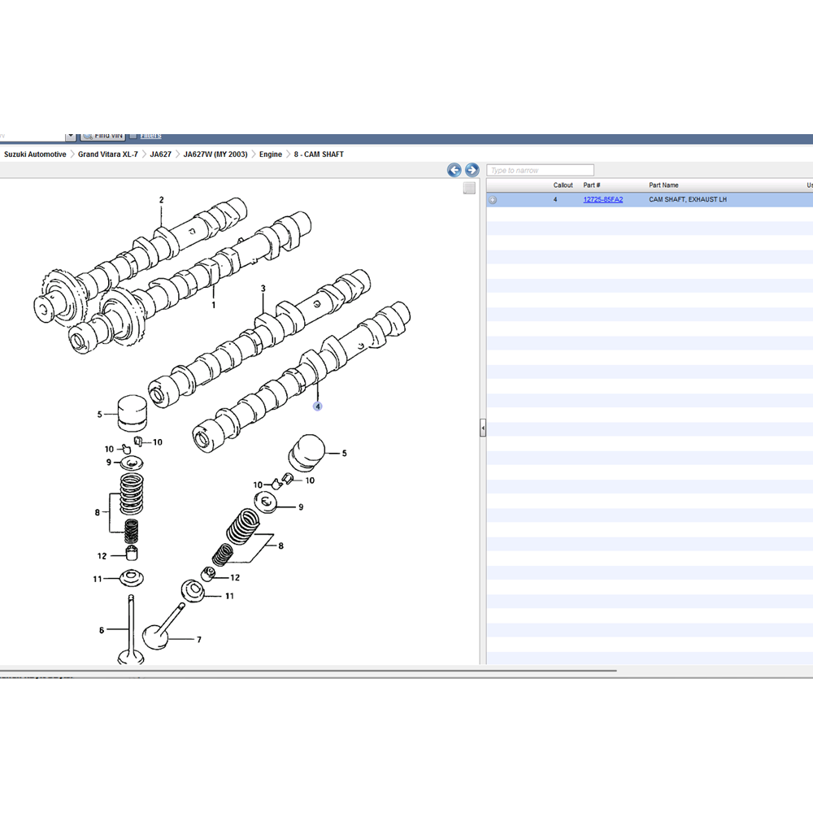Go to Grand Vitara XL-7 breadcrumb
Screen dimensions: 813x813
pos(108,154)
